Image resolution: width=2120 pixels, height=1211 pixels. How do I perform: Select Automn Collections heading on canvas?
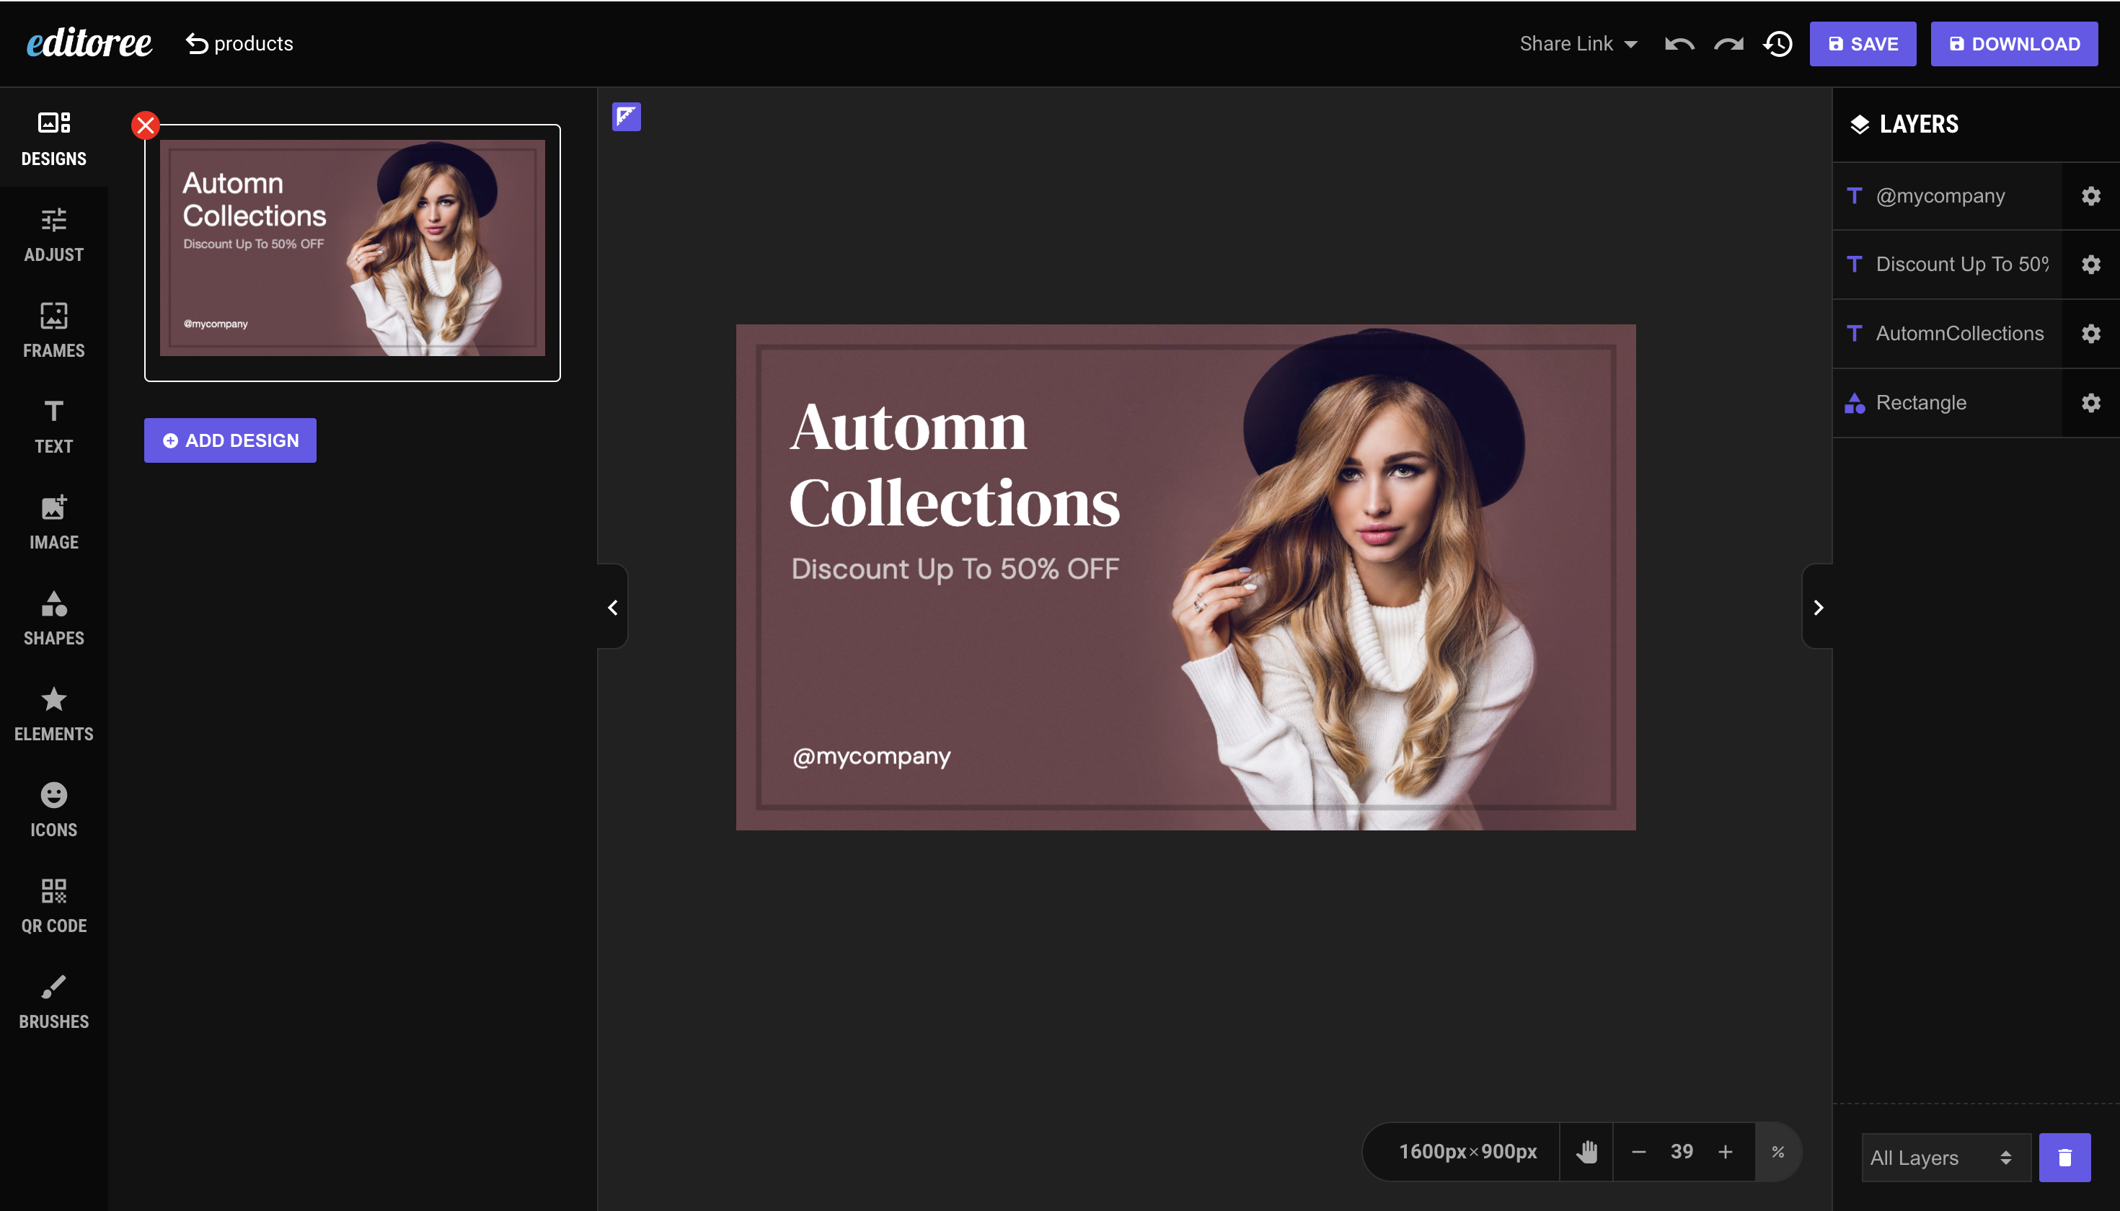pyautogui.click(x=954, y=466)
